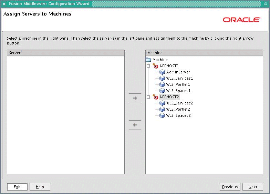Select the WLS_Services1 entry text
Image resolution: width=270 pixels, height=194 pixels.
(x=179, y=79)
